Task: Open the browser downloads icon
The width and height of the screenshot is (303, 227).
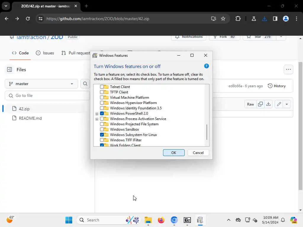Action: (x=264, y=19)
